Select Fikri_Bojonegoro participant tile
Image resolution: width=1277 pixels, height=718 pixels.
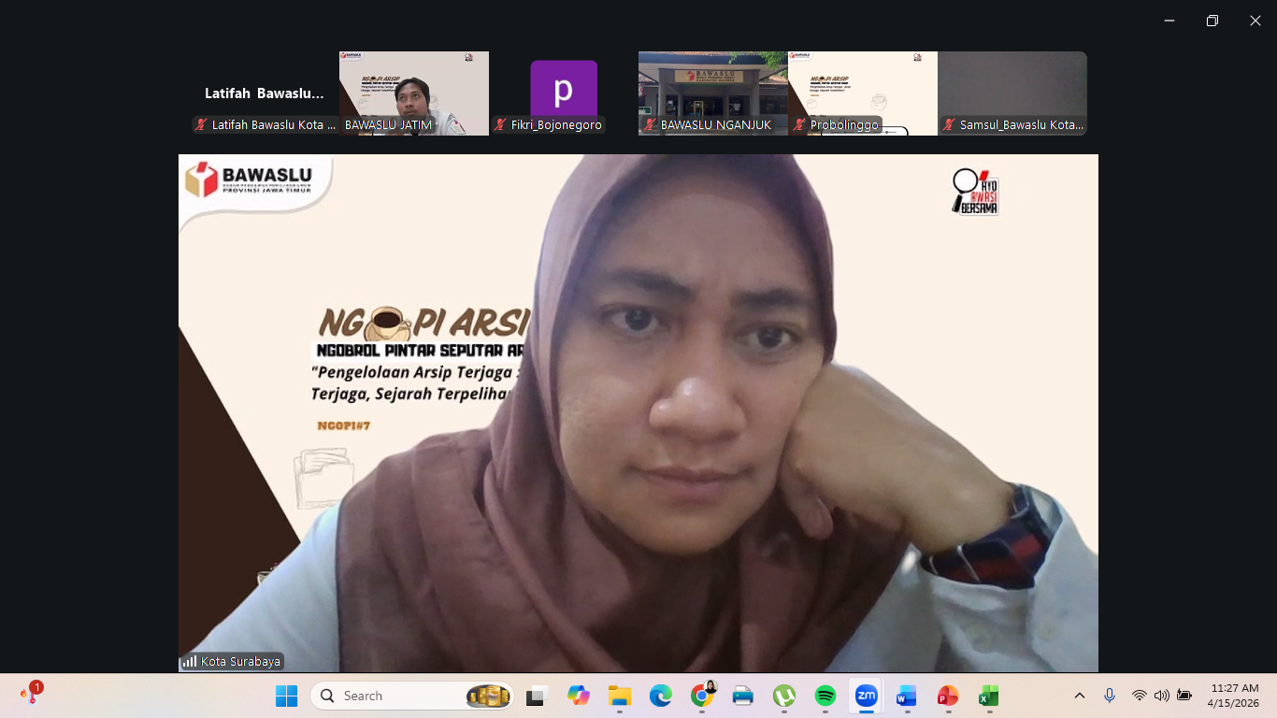tap(564, 93)
